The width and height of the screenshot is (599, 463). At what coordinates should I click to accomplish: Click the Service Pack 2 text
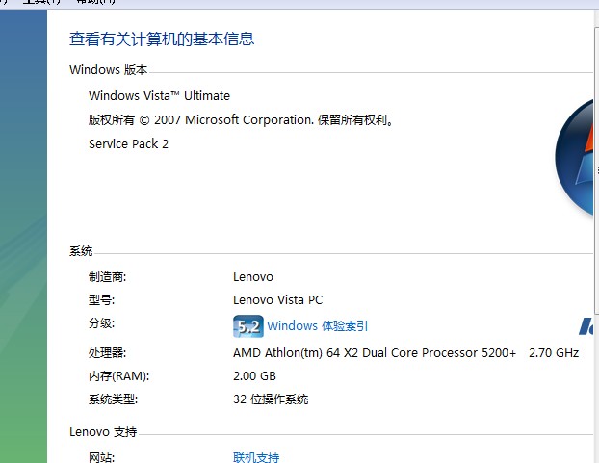(128, 143)
